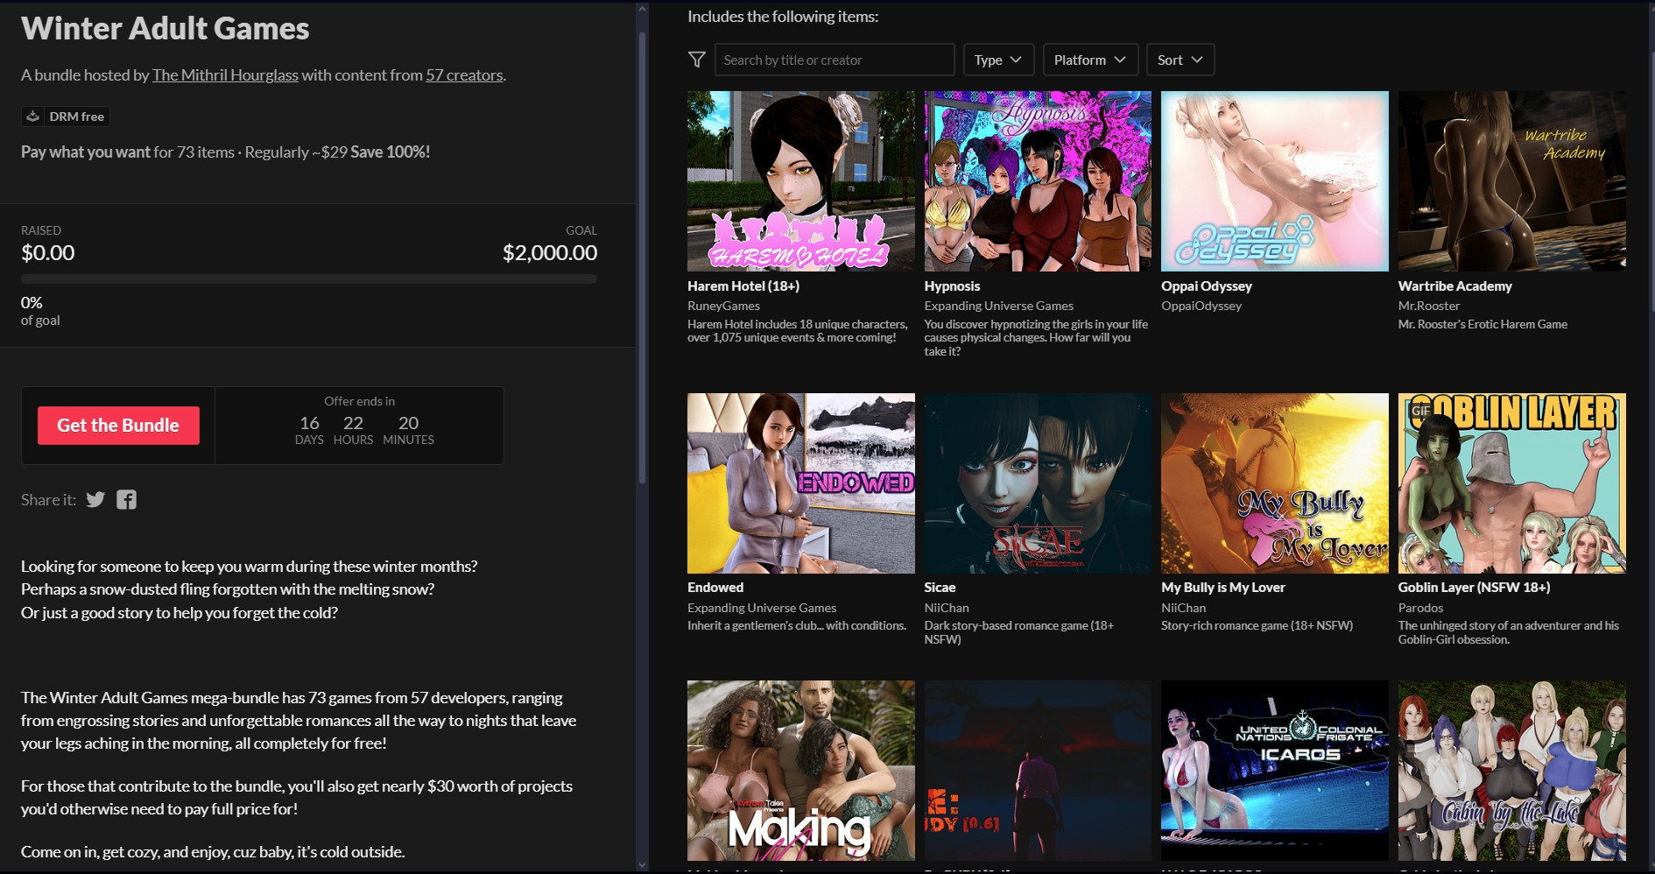Open Endowed title link
Viewport: 1655px width, 874px height.
[x=715, y=588]
